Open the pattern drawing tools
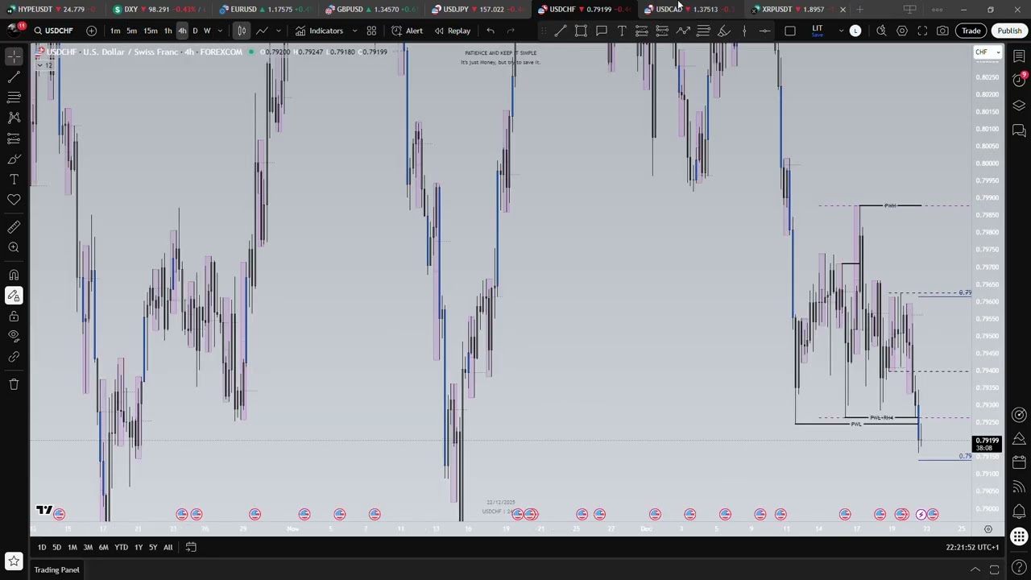This screenshot has width=1031, height=580. click(x=14, y=118)
